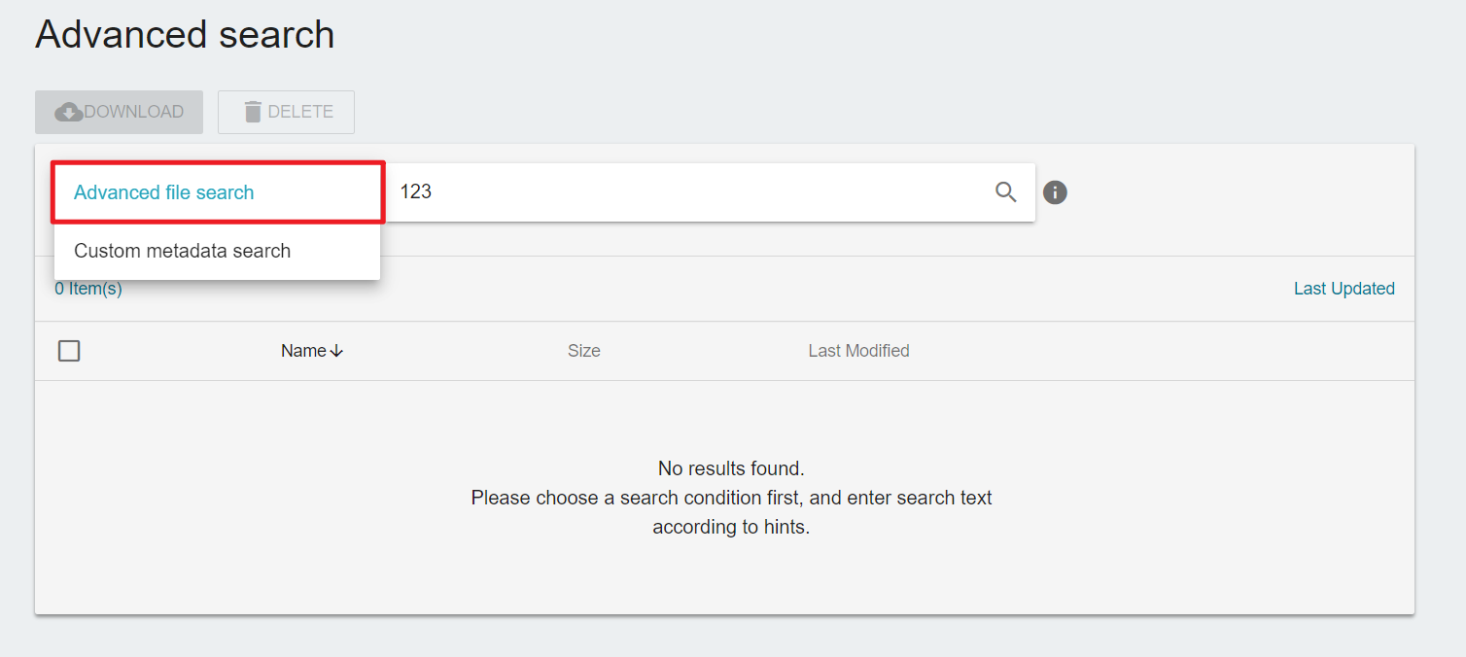Click the Advanced search page heading

185,35
